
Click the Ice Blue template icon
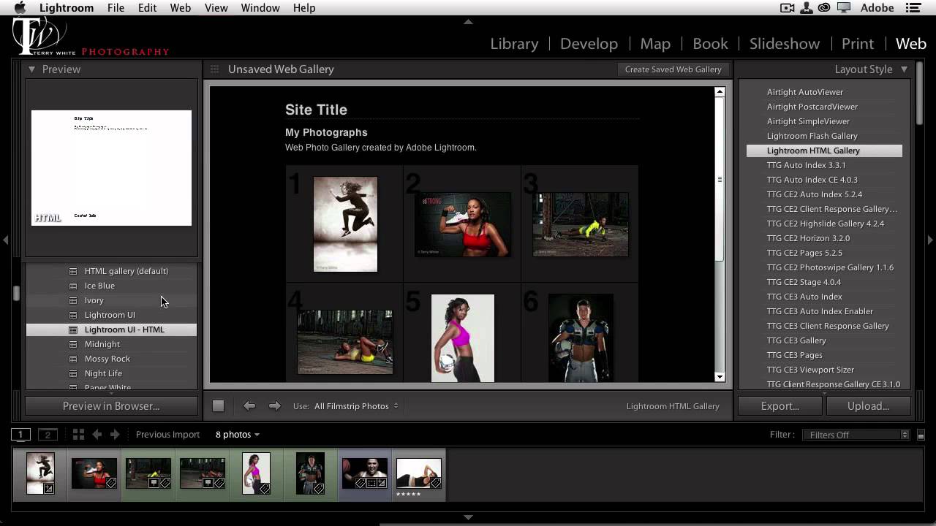(73, 286)
